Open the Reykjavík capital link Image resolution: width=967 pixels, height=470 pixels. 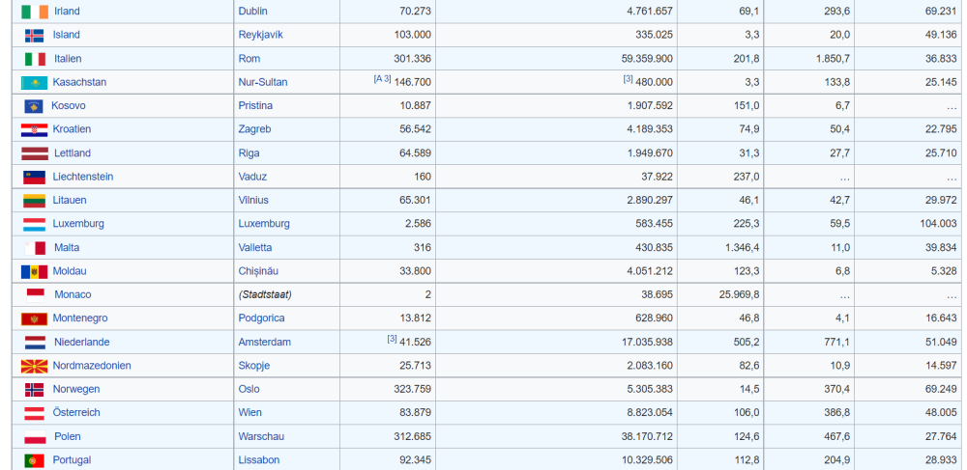262,35
